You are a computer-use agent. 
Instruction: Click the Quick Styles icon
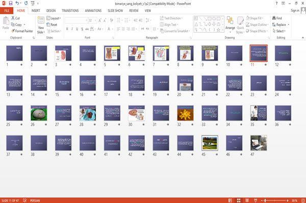click(240, 21)
